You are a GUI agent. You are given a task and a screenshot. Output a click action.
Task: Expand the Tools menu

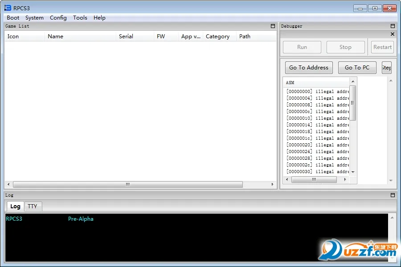coord(80,18)
